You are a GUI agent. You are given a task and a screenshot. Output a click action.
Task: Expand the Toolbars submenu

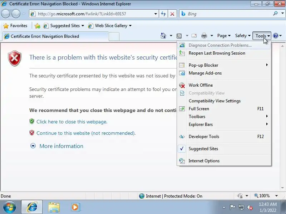224,117
